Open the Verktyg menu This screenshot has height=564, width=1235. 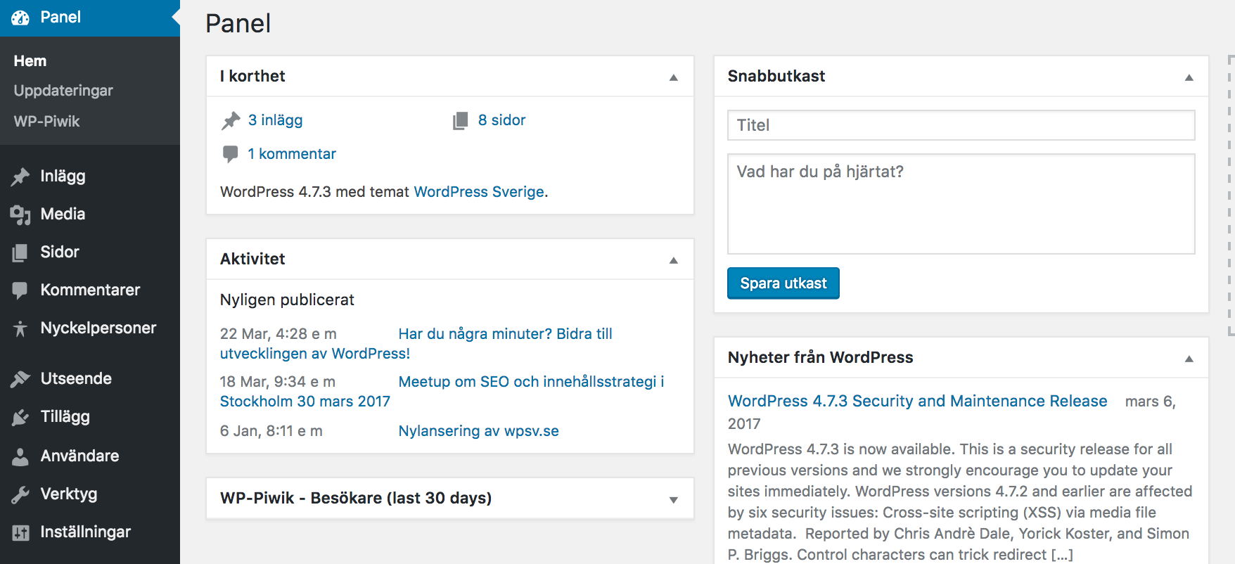(x=90, y=494)
